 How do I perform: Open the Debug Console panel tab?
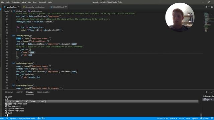pos(43,92)
